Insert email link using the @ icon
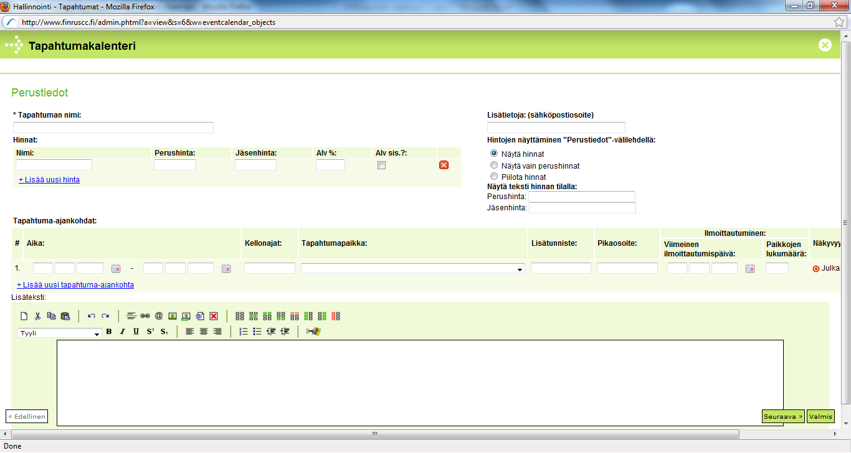 [159, 316]
